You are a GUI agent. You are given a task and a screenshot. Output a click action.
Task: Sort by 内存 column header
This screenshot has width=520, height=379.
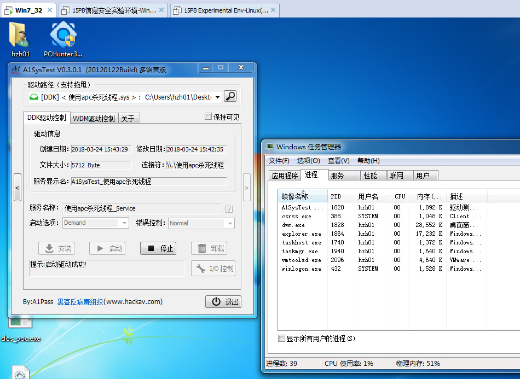coord(427,196)
